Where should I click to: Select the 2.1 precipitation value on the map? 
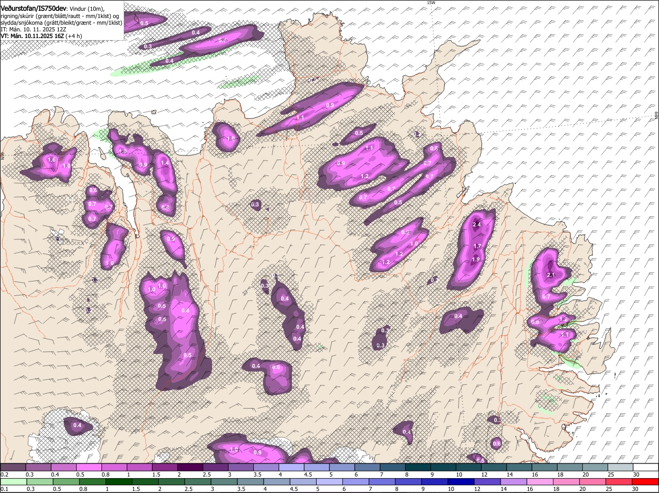coord(550,275)
